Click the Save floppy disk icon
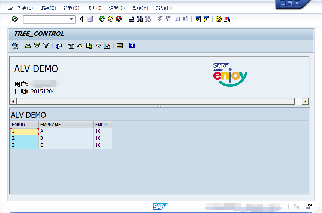 (x=90, y=19)
